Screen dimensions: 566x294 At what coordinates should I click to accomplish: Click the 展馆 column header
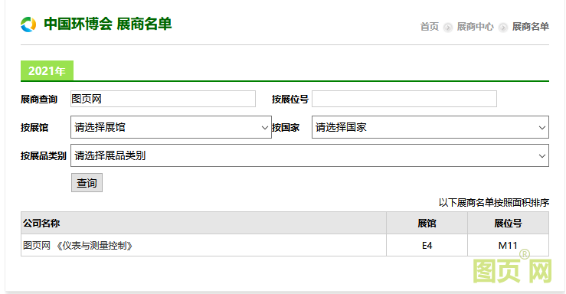tap(427, 223)
